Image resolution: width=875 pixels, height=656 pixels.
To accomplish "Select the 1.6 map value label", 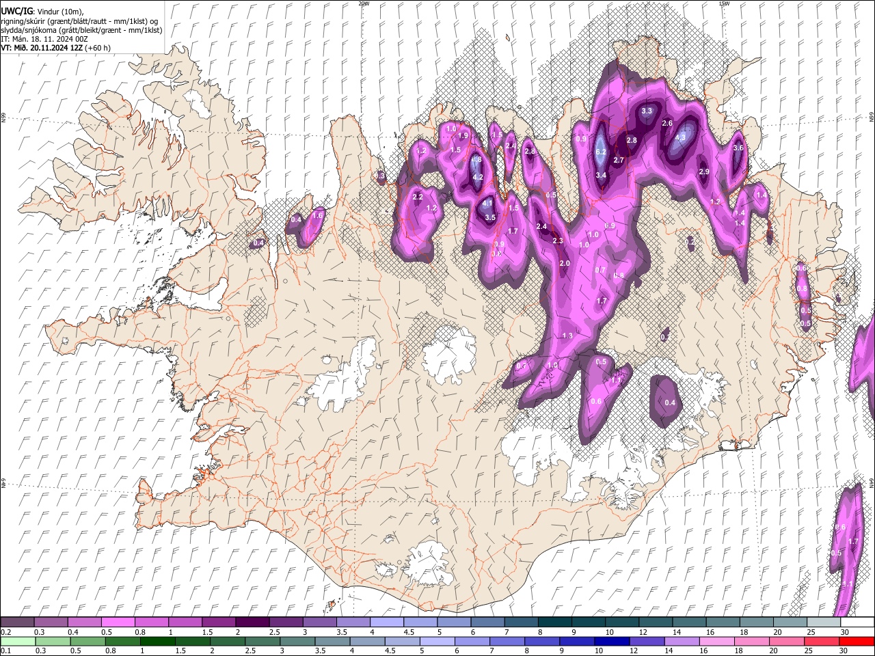I will coord(317,215).
